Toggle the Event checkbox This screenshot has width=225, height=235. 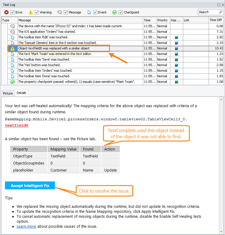click(95, 12)
